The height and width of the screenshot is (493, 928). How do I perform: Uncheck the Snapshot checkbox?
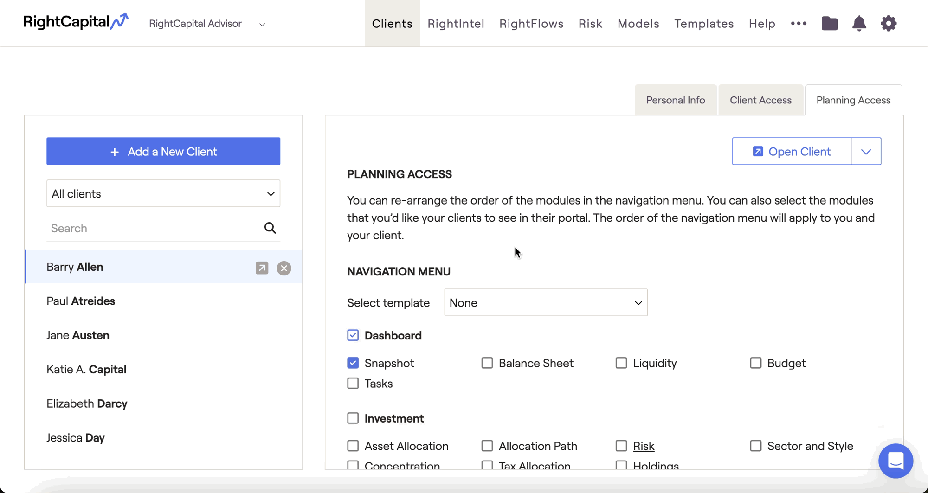[x=353, y=363]
